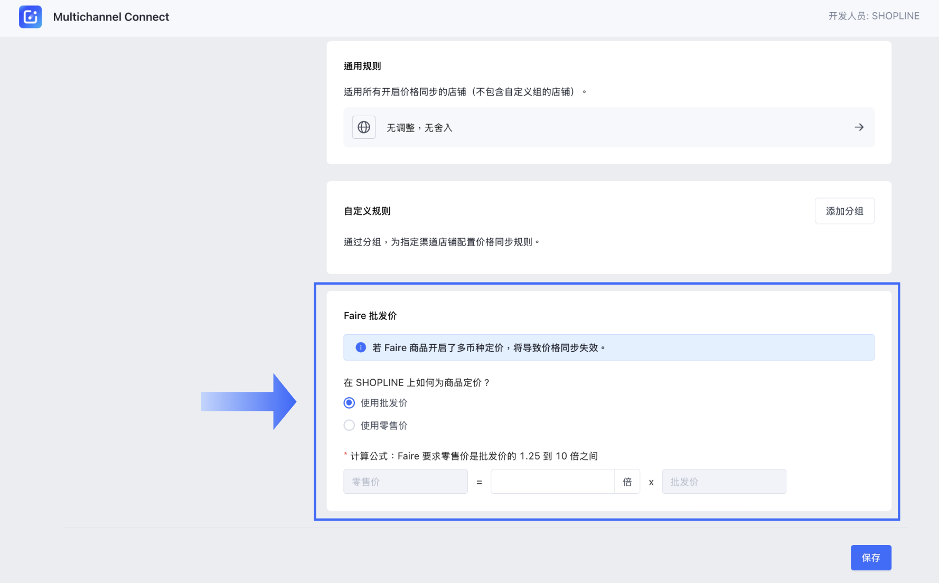939x583 pixels.
Task: Select the 使用批发价 radio option
Action: pyautogui.click(x=349, y=403)
